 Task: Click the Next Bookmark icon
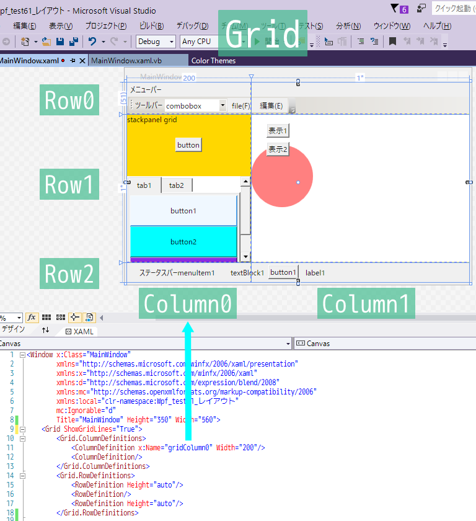[420, 42]
